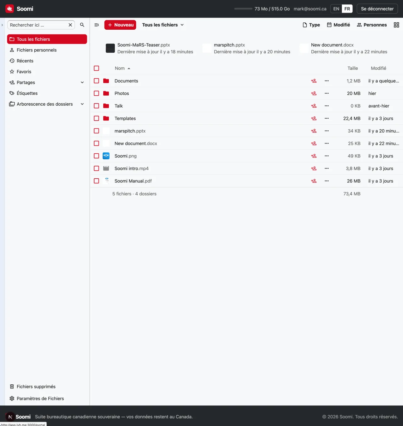Screen dimensions: 403x426
Task: Open the Tous les fichiers breadcrumb dropdown
Action: (163, 25)
